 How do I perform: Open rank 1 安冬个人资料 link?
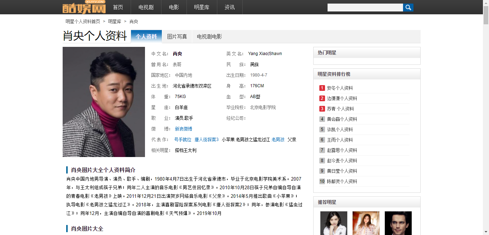[x=340, y=88]
